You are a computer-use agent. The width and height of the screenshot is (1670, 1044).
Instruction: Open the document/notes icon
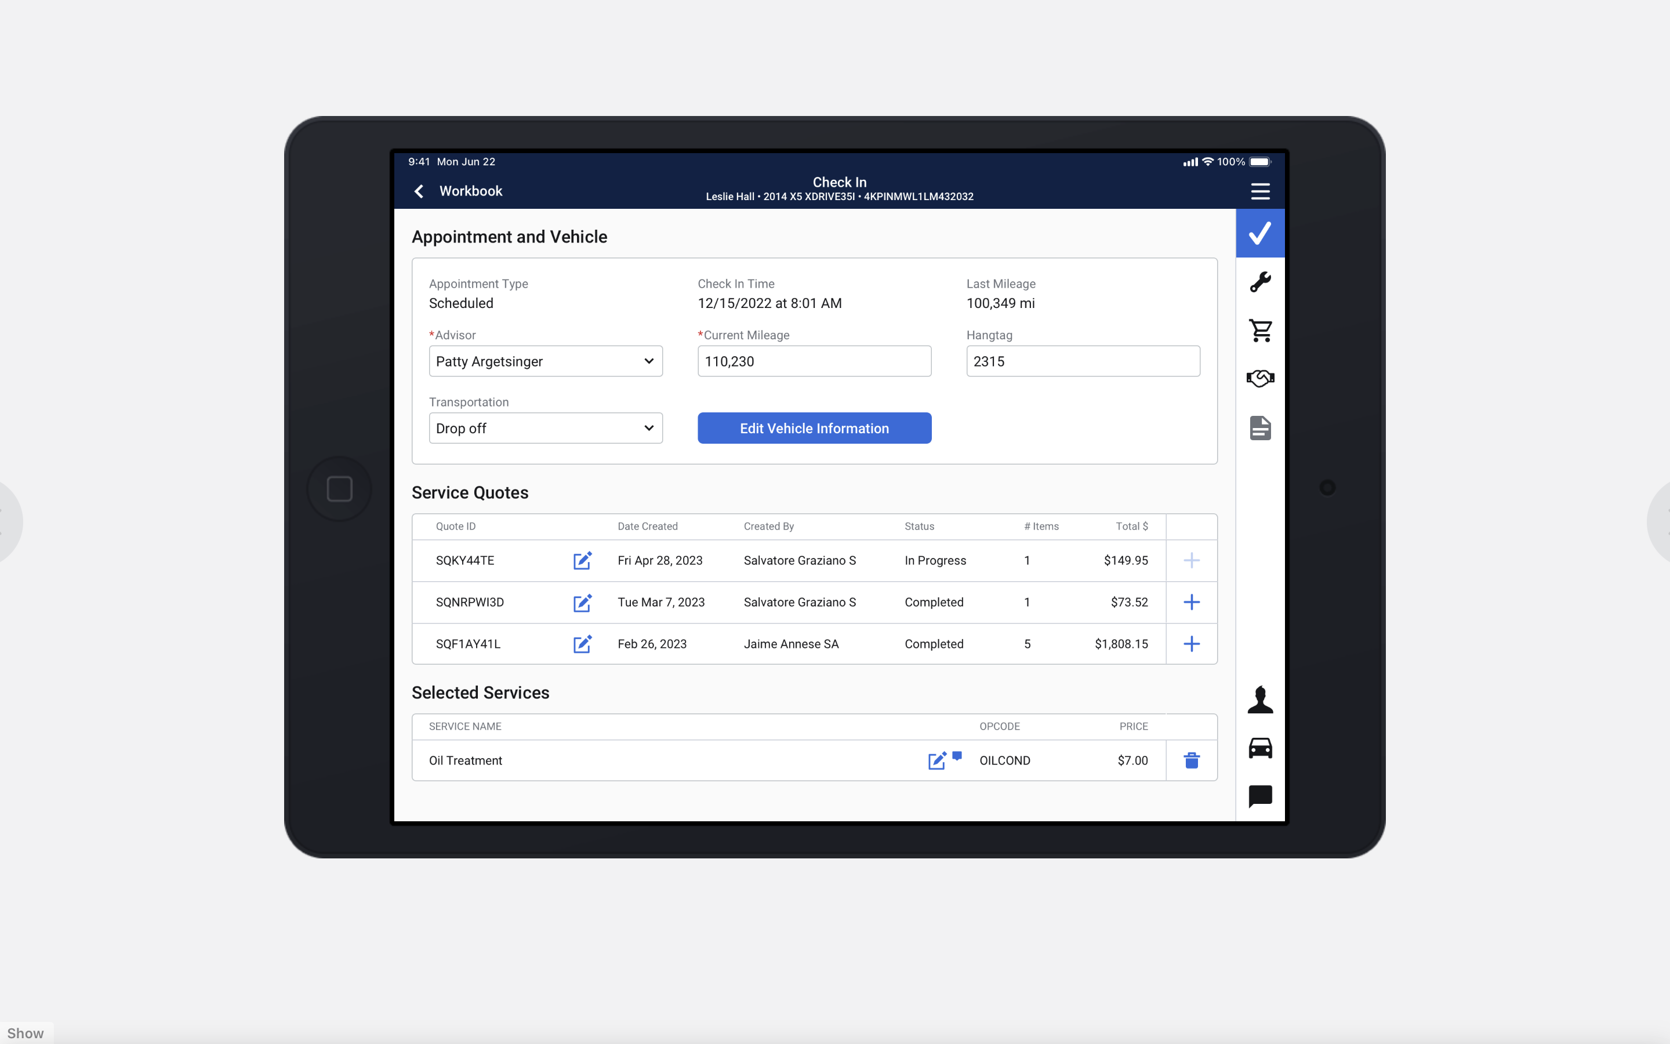pyautogui.click(x=1260, y=427)
